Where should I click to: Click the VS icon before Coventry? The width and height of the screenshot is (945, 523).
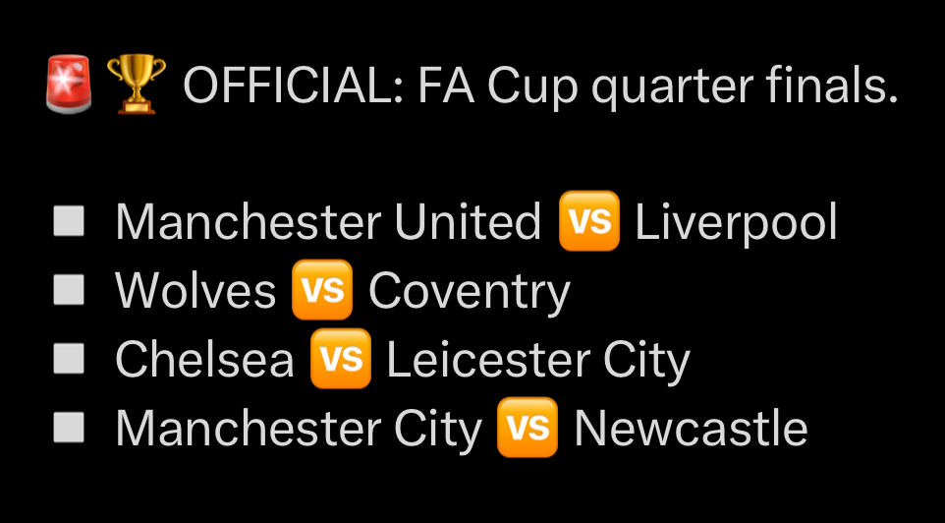(x=322, y=290)
